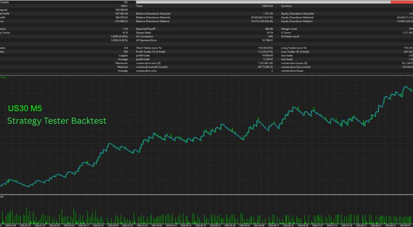This screenshot has width=413, height=227.
Task: Click 'Balance Drawdown Relative' label
Action: [153, 21]
